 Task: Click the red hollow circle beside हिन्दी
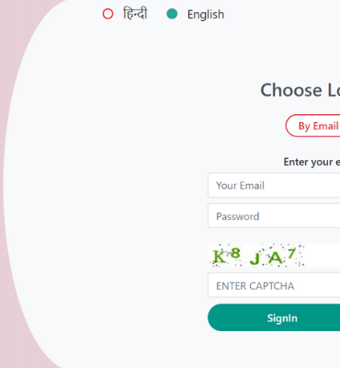click(x=108, y=14)
